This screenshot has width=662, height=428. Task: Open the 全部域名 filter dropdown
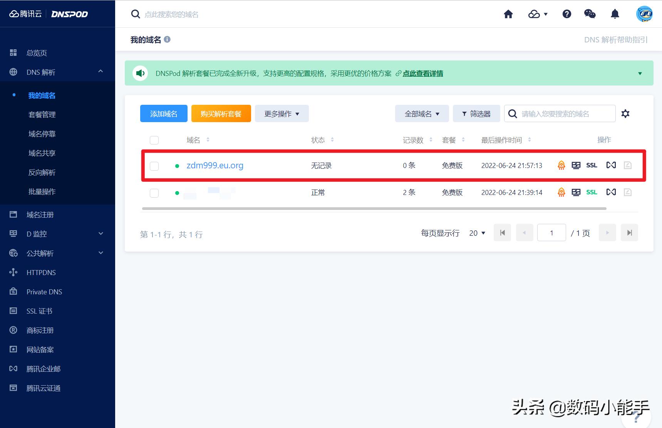click(421, 113)
